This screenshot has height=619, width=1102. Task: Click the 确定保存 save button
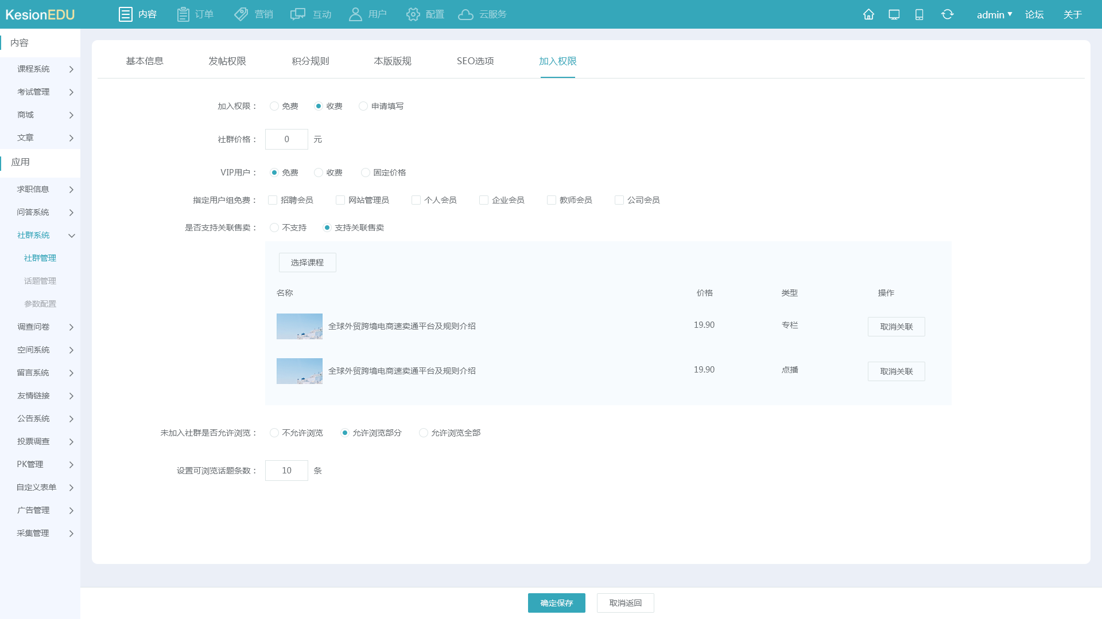coord(556,603)
